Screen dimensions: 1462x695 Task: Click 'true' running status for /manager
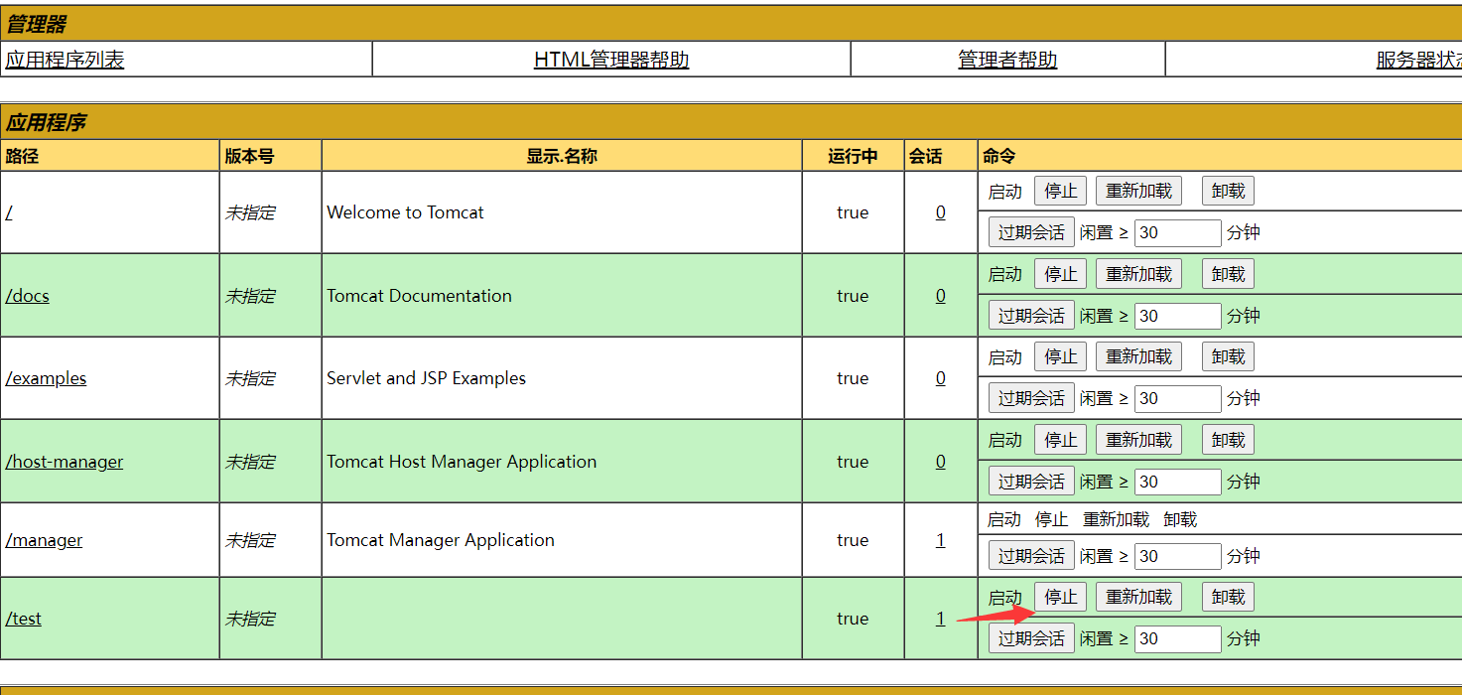coord(853,540)
